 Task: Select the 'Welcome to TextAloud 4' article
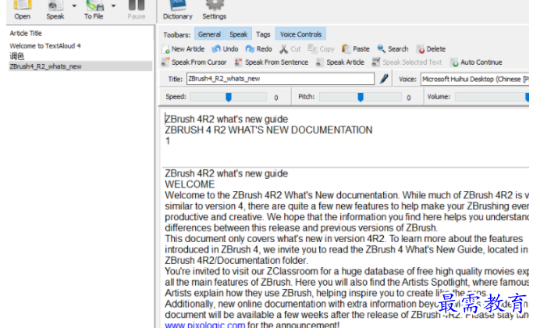(45, 46)
